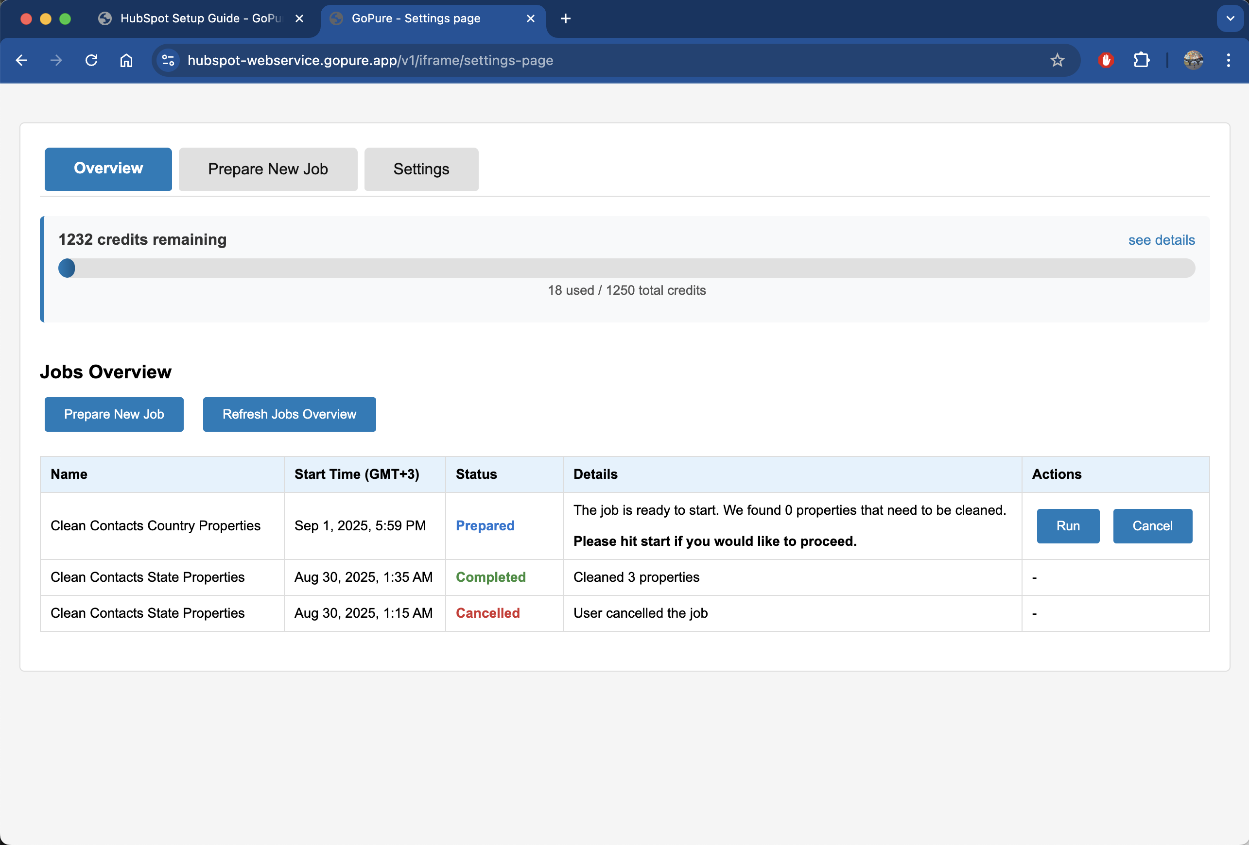This screenshot has width=1249, height=845.
Task: Open a new tab with plus icon
Action: click(x=565, y=19)
